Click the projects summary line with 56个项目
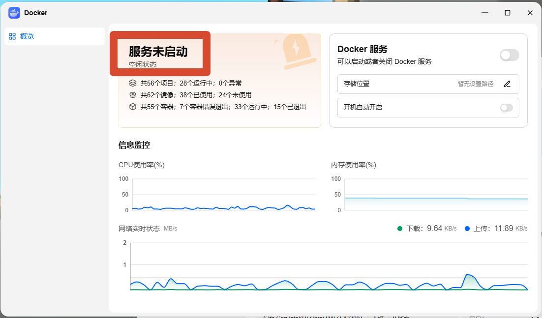This screenshot has width=542, height=318. (191, 83)
